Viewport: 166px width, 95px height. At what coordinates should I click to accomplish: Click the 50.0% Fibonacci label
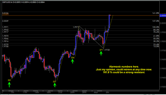click(156, 39)
